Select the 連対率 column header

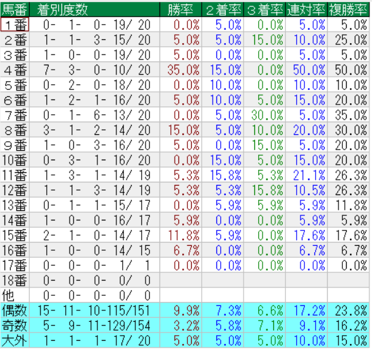pos(306,10)
